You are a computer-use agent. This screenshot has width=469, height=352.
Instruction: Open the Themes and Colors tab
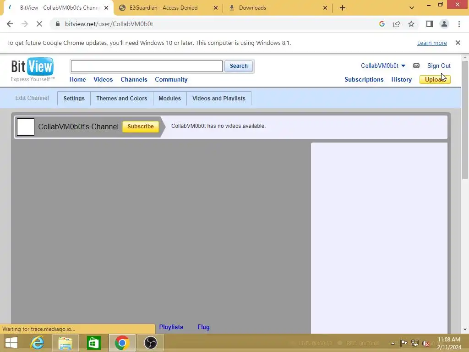(122, 99)
